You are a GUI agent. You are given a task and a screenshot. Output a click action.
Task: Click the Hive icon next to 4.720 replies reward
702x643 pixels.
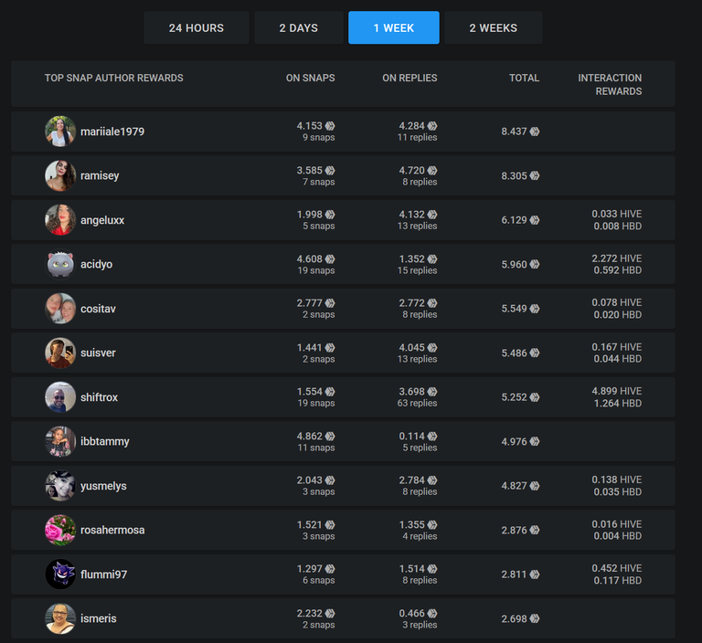432,171
